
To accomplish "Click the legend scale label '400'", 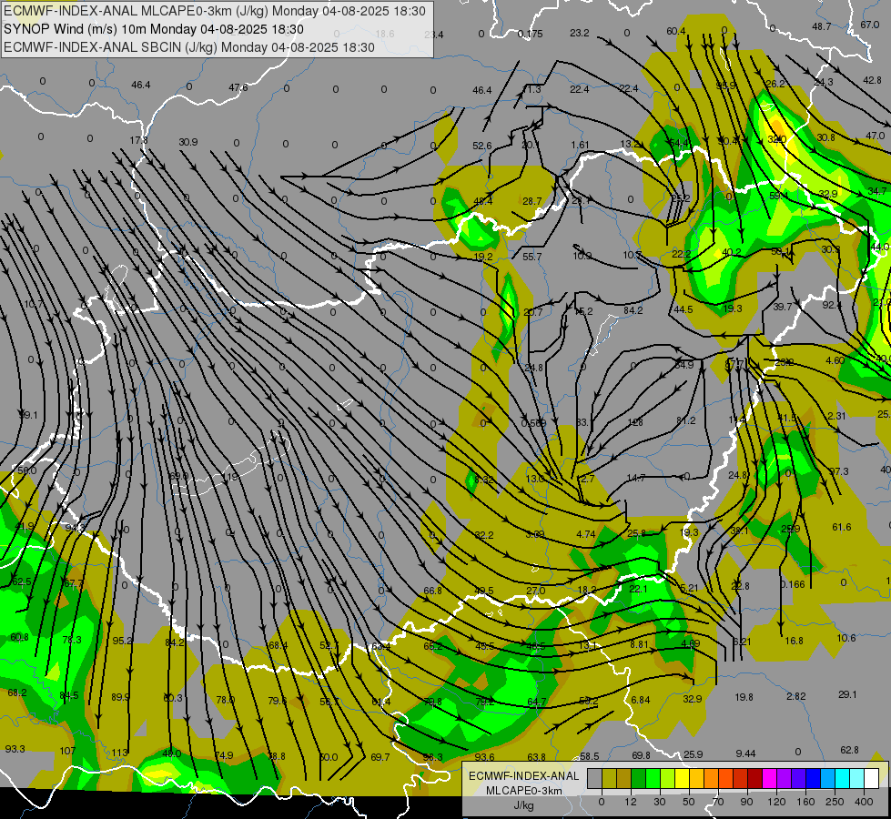I will 864,802.
